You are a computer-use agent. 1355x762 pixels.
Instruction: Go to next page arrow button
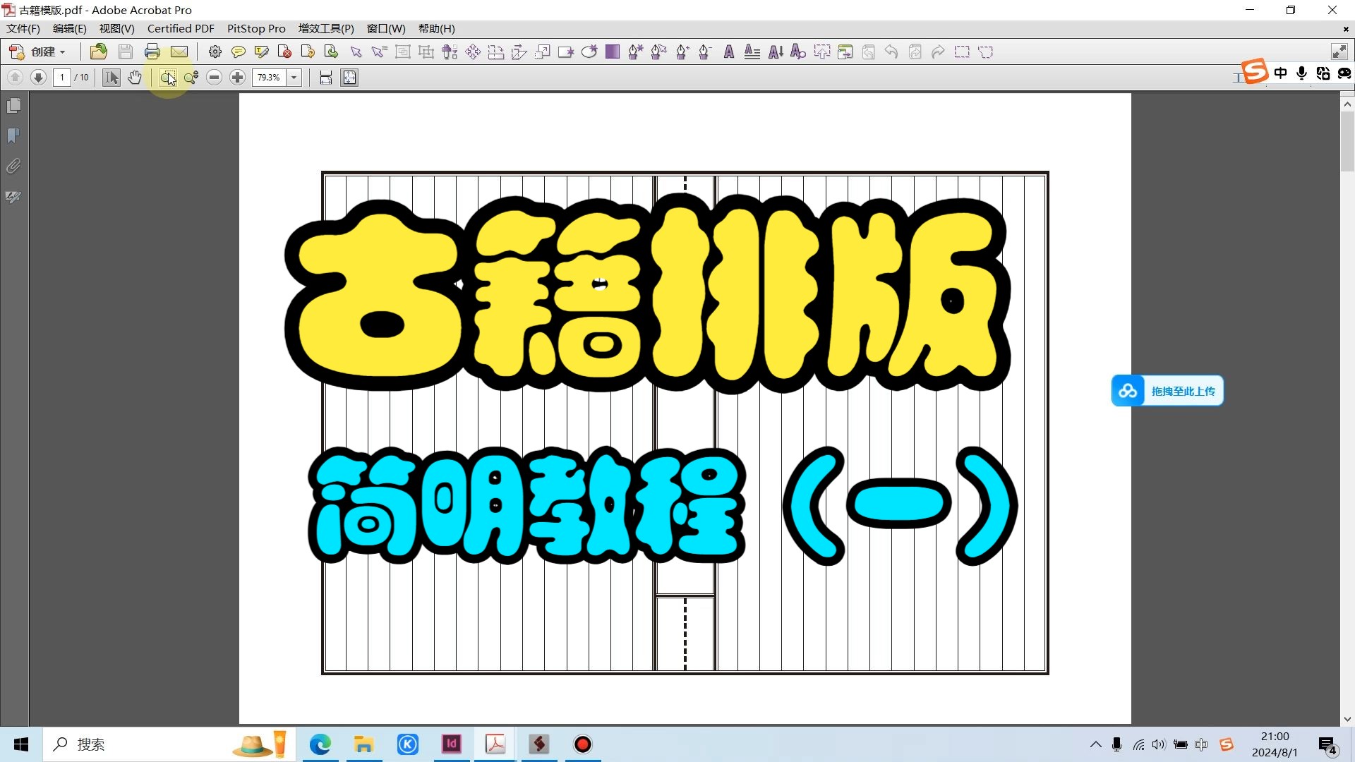[x=39, y=77]
